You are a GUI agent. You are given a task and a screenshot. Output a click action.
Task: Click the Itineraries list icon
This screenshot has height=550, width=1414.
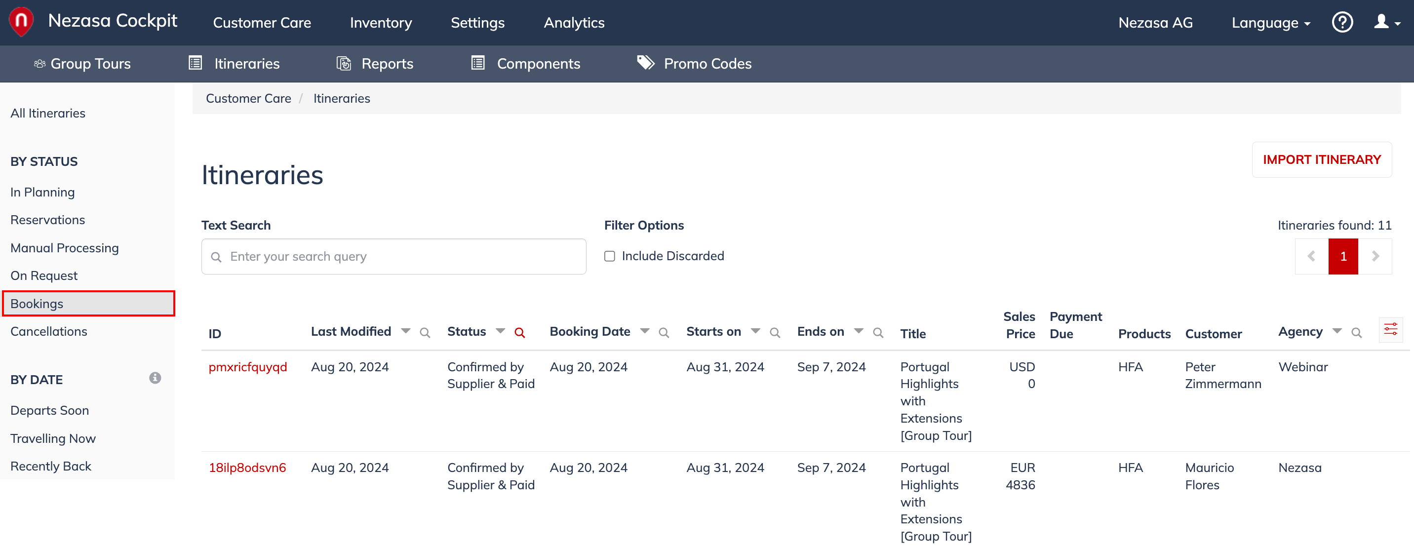point(196,63)
